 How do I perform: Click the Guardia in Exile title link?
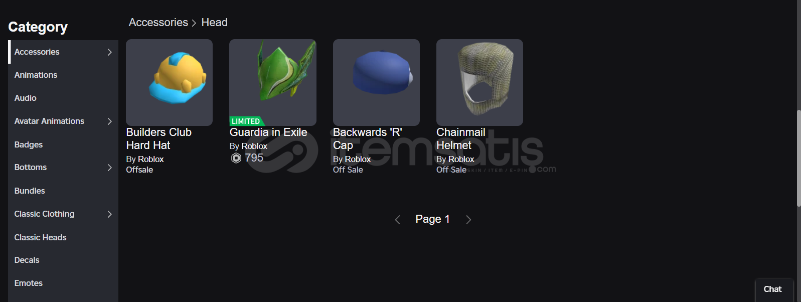click(268, 132)
